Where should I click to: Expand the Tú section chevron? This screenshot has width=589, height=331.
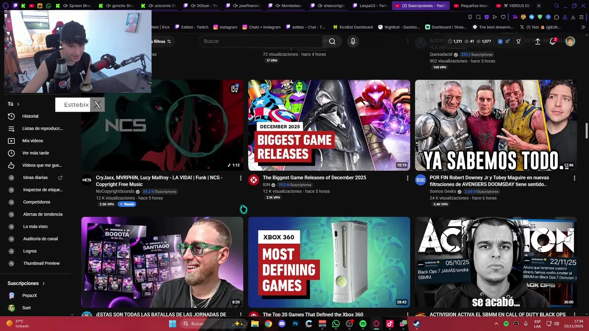(18, 104)
